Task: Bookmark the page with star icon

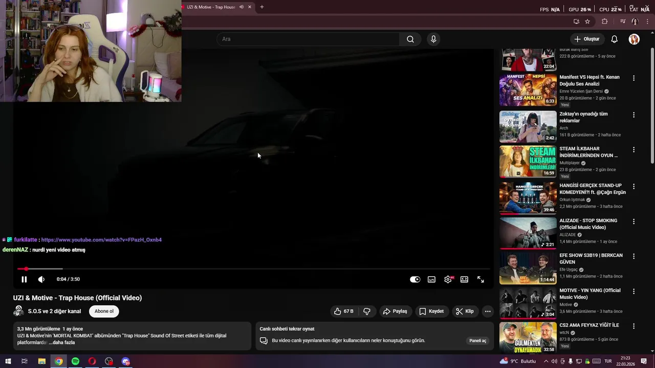Action: pyautogui.click(x=587, y=21)
